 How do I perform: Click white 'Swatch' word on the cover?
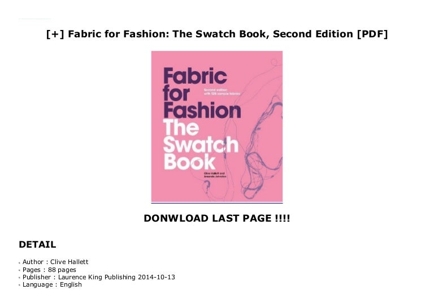click(201, 145)
